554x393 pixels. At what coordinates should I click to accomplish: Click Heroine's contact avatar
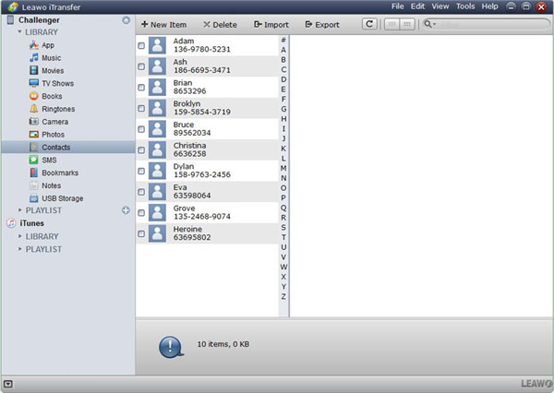coord(157,233)
